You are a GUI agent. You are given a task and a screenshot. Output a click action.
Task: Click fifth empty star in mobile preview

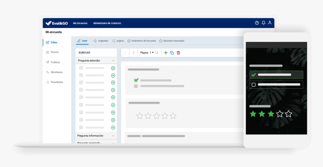tap(288, 114)
